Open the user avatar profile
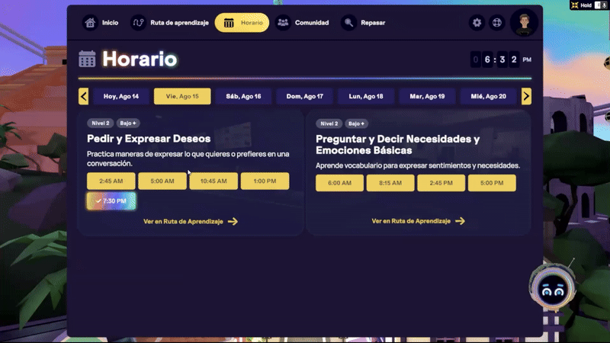The height and width of the screenshot is (343, 610). click(x=524, y=23)
